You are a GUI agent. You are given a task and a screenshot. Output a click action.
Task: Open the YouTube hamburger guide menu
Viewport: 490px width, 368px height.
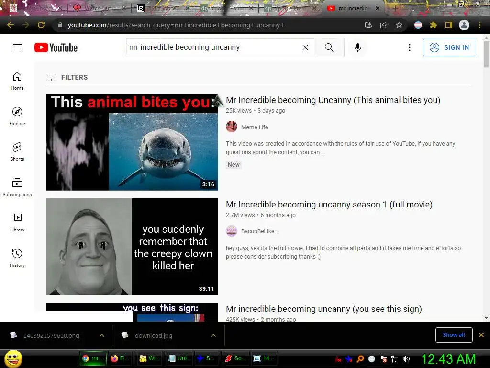click(17, 47)
